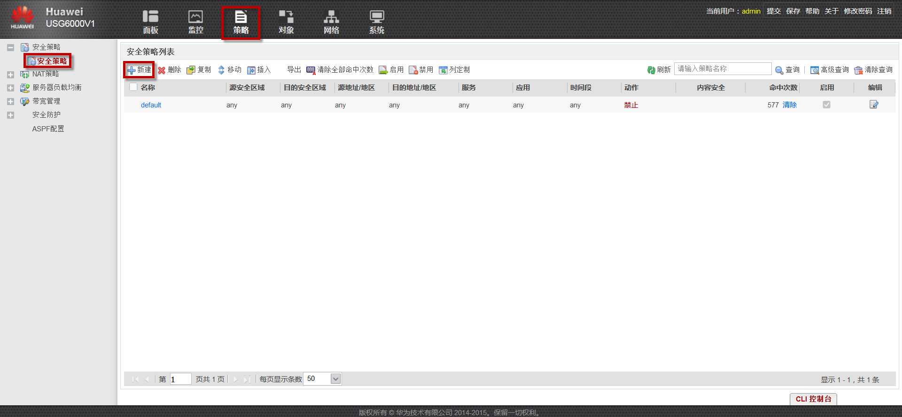Focus the page number input field

coord(180,379)
